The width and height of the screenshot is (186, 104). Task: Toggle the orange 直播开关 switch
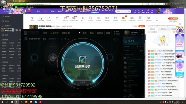coord(123,18)
